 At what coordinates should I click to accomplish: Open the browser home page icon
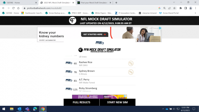(x=18, y=8)
